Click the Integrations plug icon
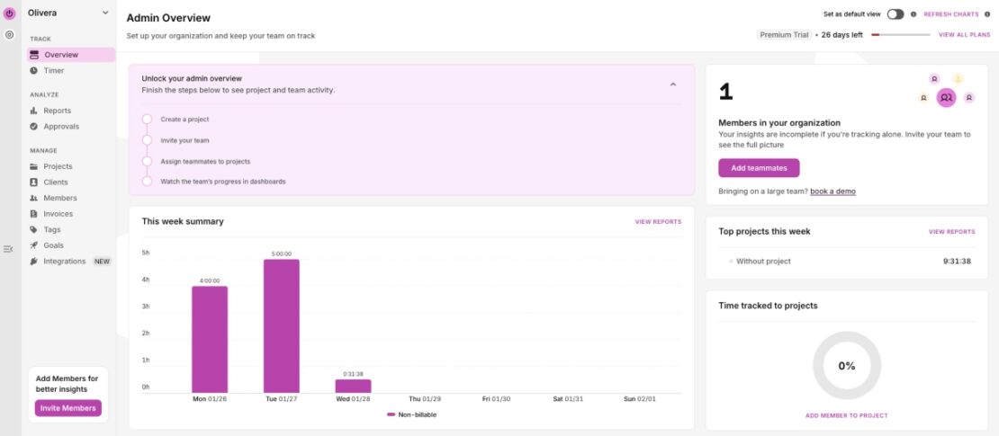Screen dimensions: 999x436 pyautogui.click(x=34, y=262)
